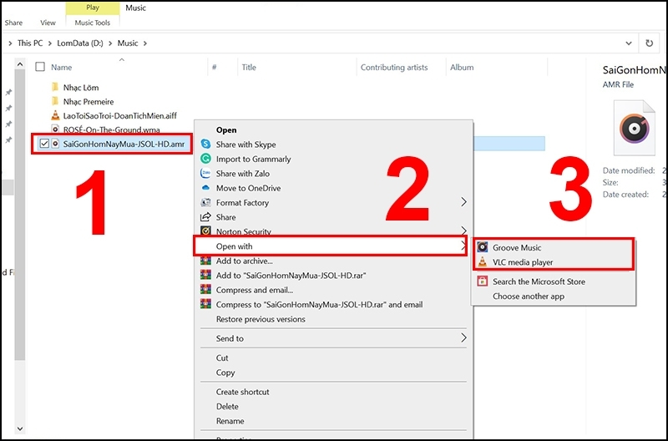Toggle the select-all checkbox next to Name
This screenshot has height=441, width=668.
[40, 67]
